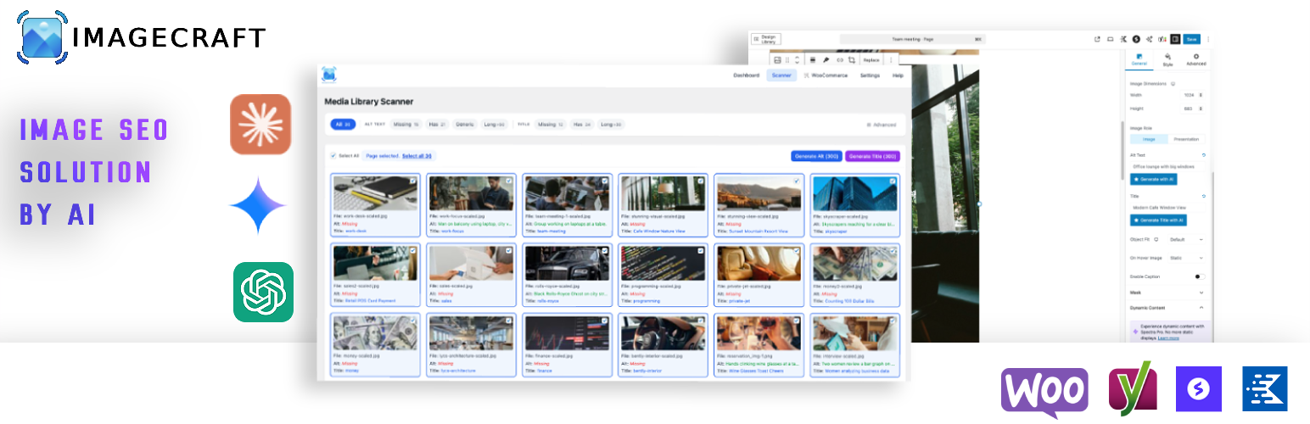Open the WooCommerce tab in ImageCraft

pyautogui.click(x=826, y=75)
